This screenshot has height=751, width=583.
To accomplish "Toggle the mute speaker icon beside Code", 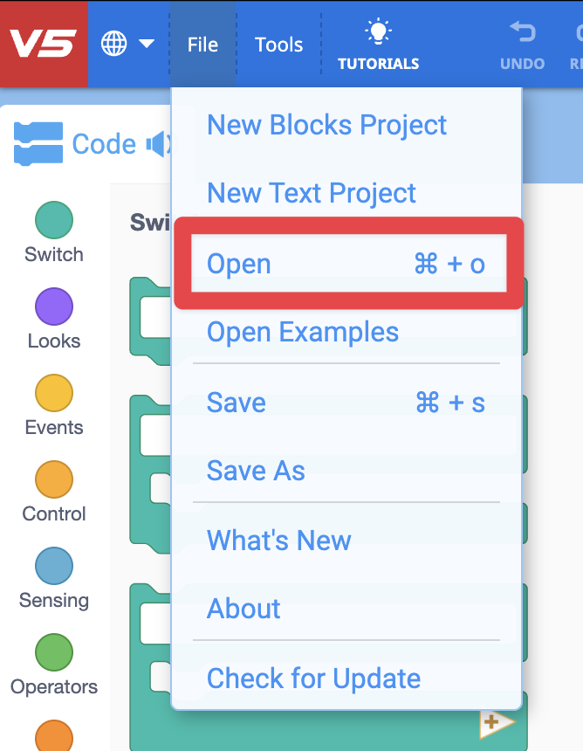I will [157, 142].
